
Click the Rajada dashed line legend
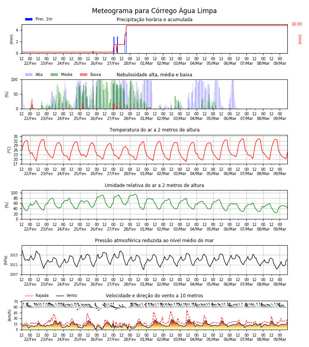click(x=29, y=296)
